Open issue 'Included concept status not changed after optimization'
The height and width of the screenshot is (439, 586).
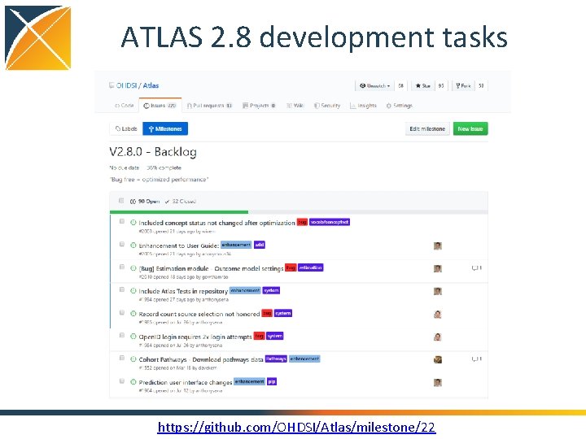216,223
